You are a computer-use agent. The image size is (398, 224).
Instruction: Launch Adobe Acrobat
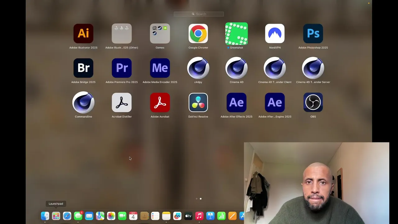tap(160, 102)
